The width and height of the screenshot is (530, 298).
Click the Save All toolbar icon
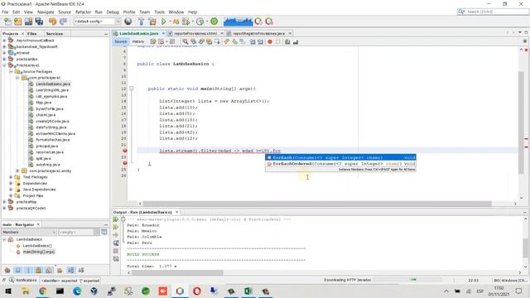tap(39, 22)
